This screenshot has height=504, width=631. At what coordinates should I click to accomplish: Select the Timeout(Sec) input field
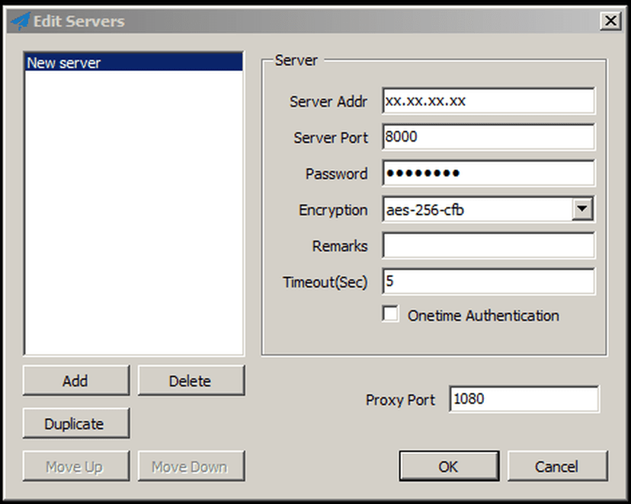coord(488,282)
